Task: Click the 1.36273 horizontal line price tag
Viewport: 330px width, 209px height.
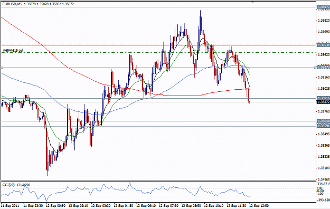Action: pyautogui.click(x=323, y=68)
